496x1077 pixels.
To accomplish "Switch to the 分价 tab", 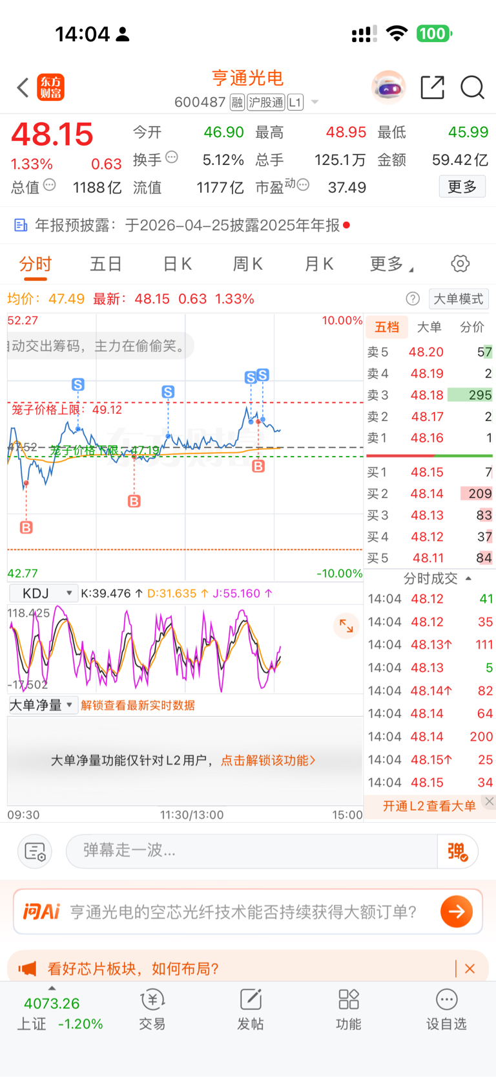I will (472, 327).
